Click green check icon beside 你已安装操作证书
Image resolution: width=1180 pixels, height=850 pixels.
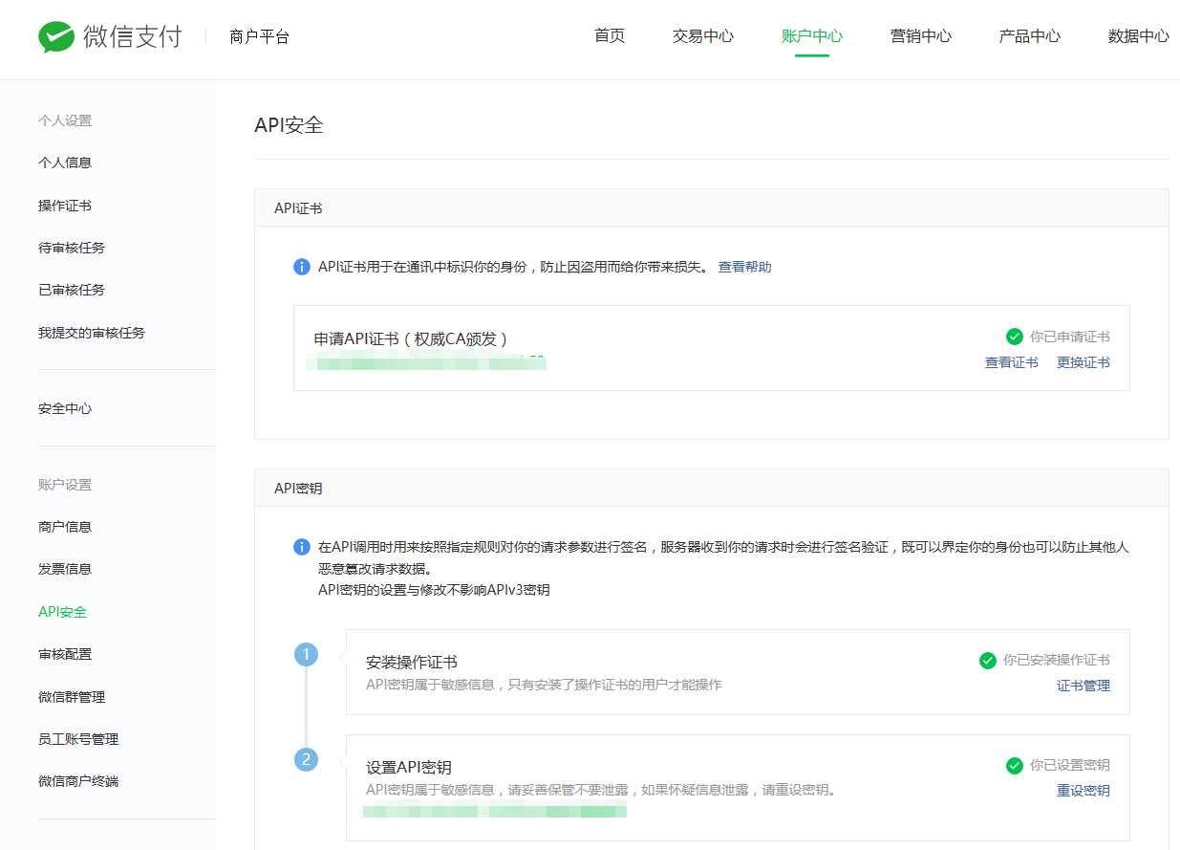pos(988,660)
